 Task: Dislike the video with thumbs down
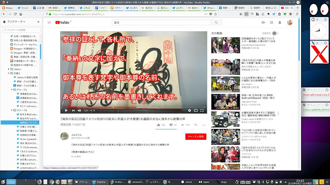click(x=171, y=125)
